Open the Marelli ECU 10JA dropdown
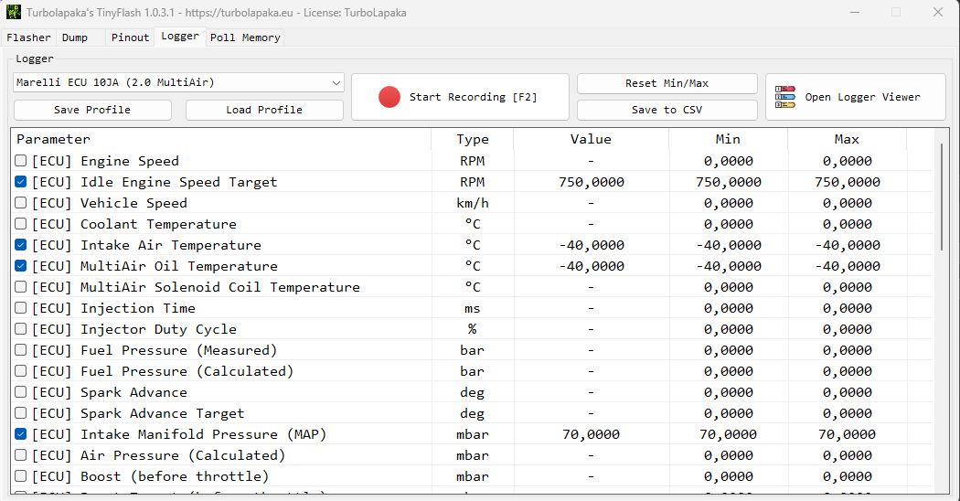960x501 pixels. tap(178, 82)
